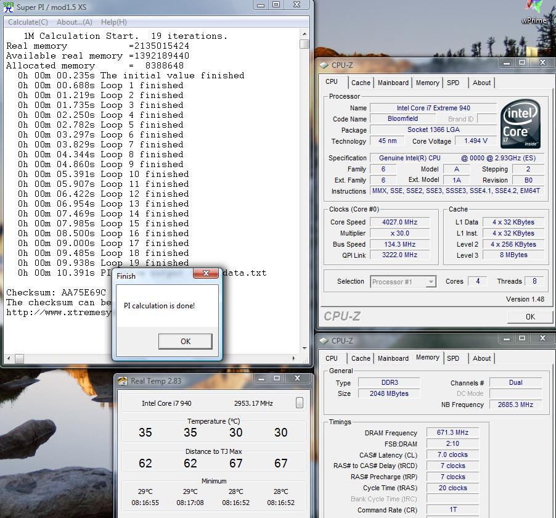Select CPU tab in lower CPU-Z window
The image size is (556, 518).
click(332, 358)
